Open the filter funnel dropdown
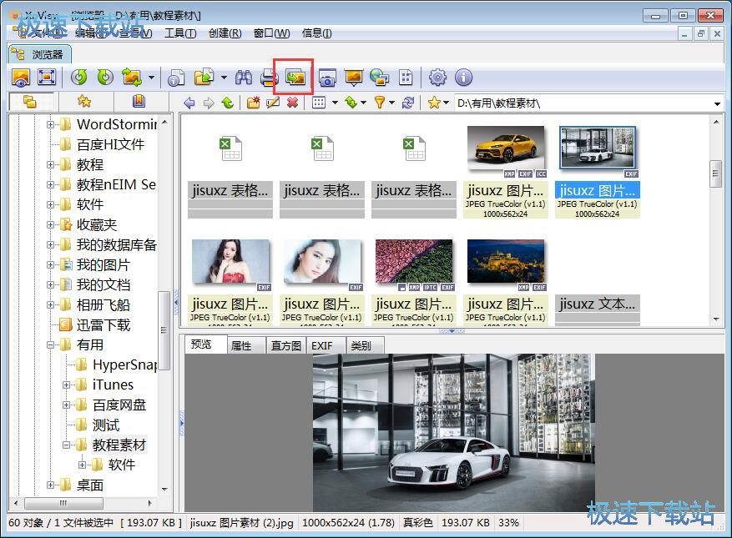Screen dimensions: 732x538 (393, 103)
